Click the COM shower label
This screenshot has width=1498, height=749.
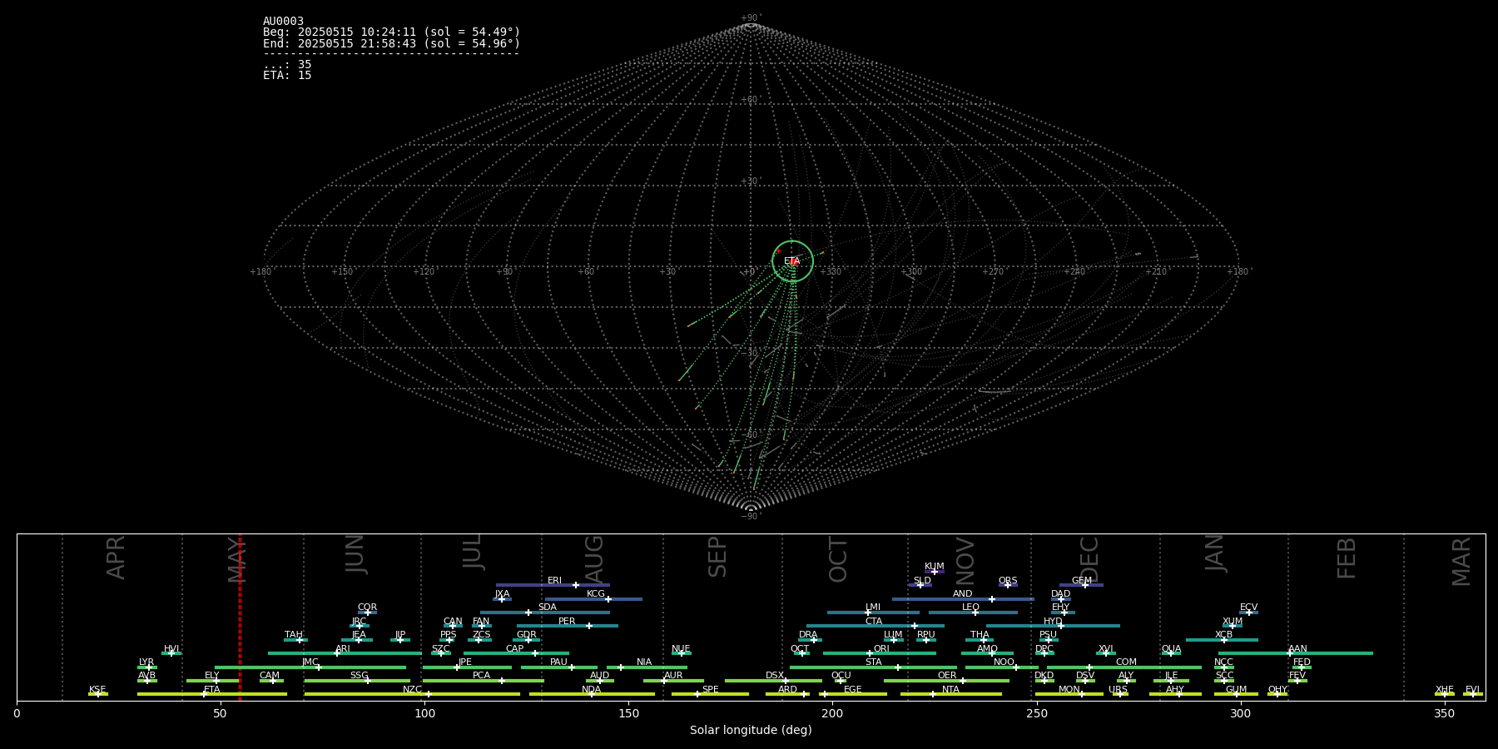coord(1126,662)
